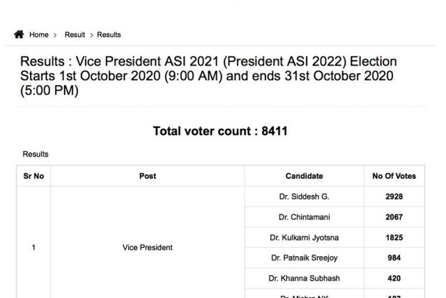The height and width of the screenshot is (298, 446).
Task: Click the 2928 votes cell
Action: 394,197
